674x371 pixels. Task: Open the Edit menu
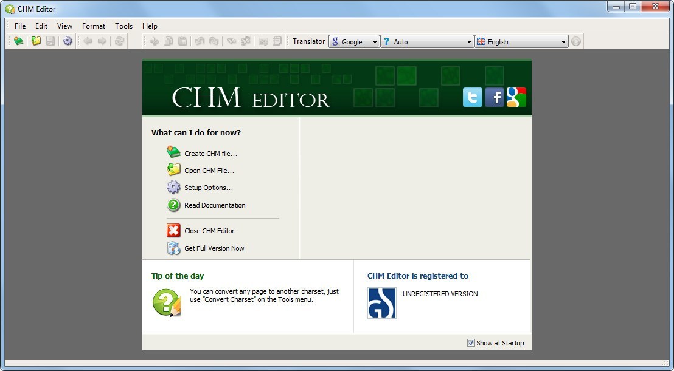41,26
